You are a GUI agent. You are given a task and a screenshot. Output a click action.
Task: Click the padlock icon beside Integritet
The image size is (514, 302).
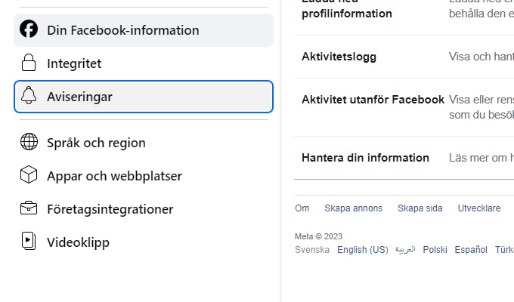pos(29,63)
